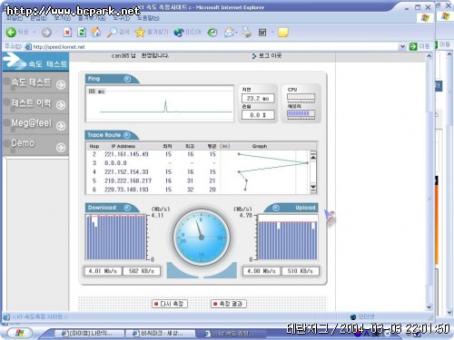Toggle the Ping panel round button
The width and height of the screenshot is (454, 340).
point(127,79)
